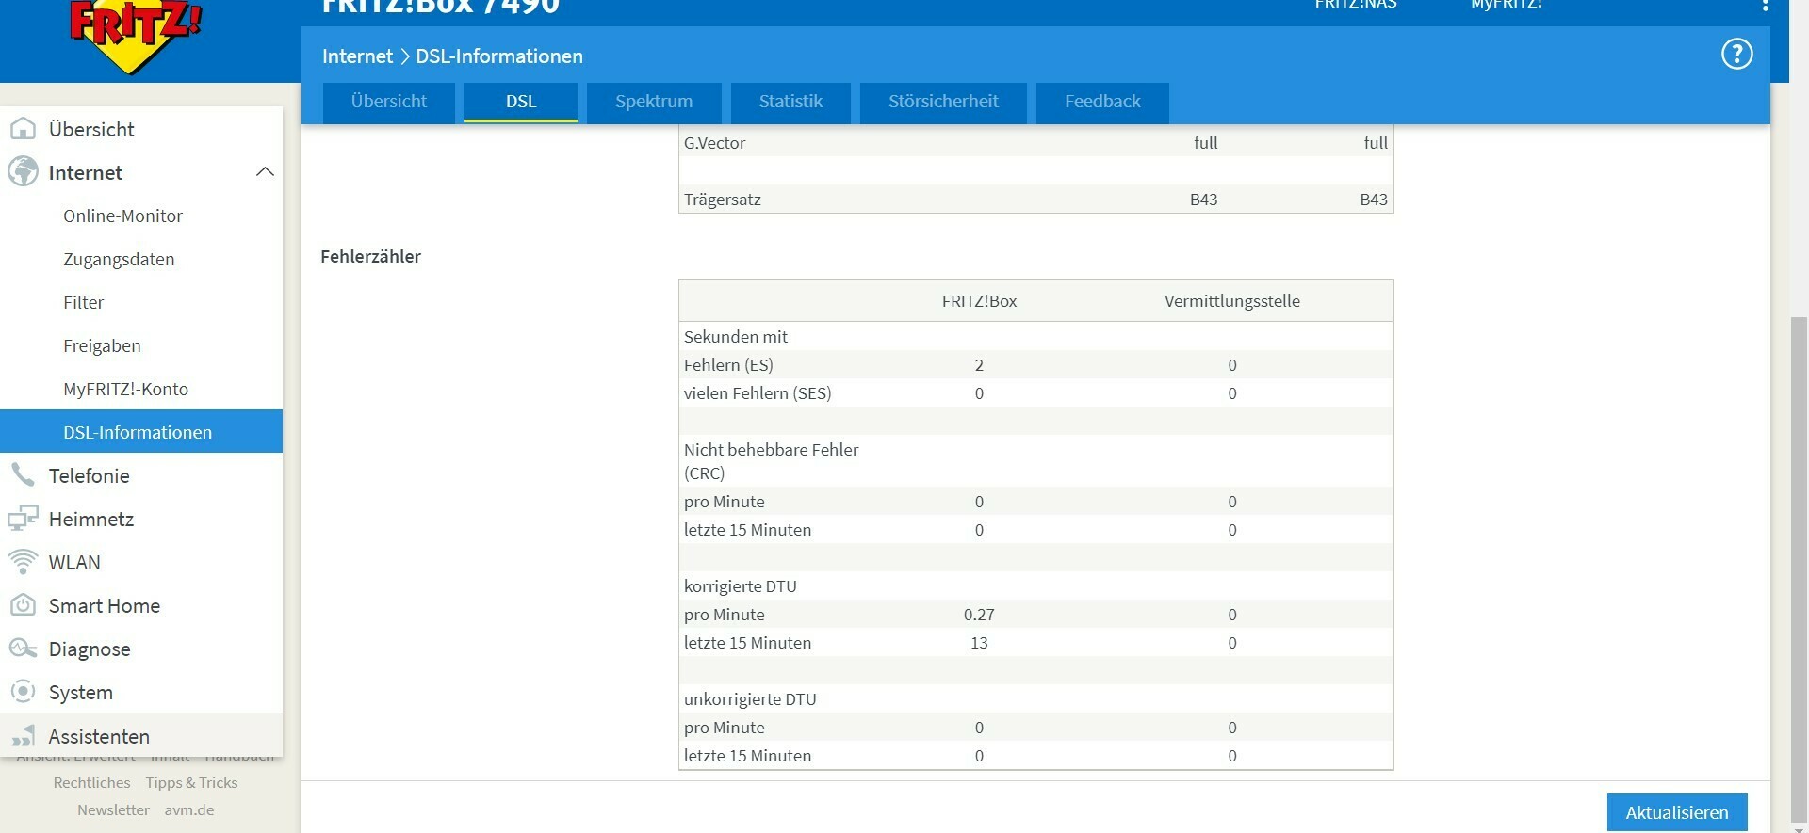Click the unkorrigierte DTU label
Viewport: 1809px width, 833px height.
(x=750, y=699)
